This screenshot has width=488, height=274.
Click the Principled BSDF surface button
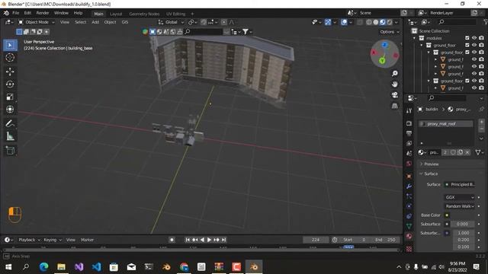pos(459,184)
